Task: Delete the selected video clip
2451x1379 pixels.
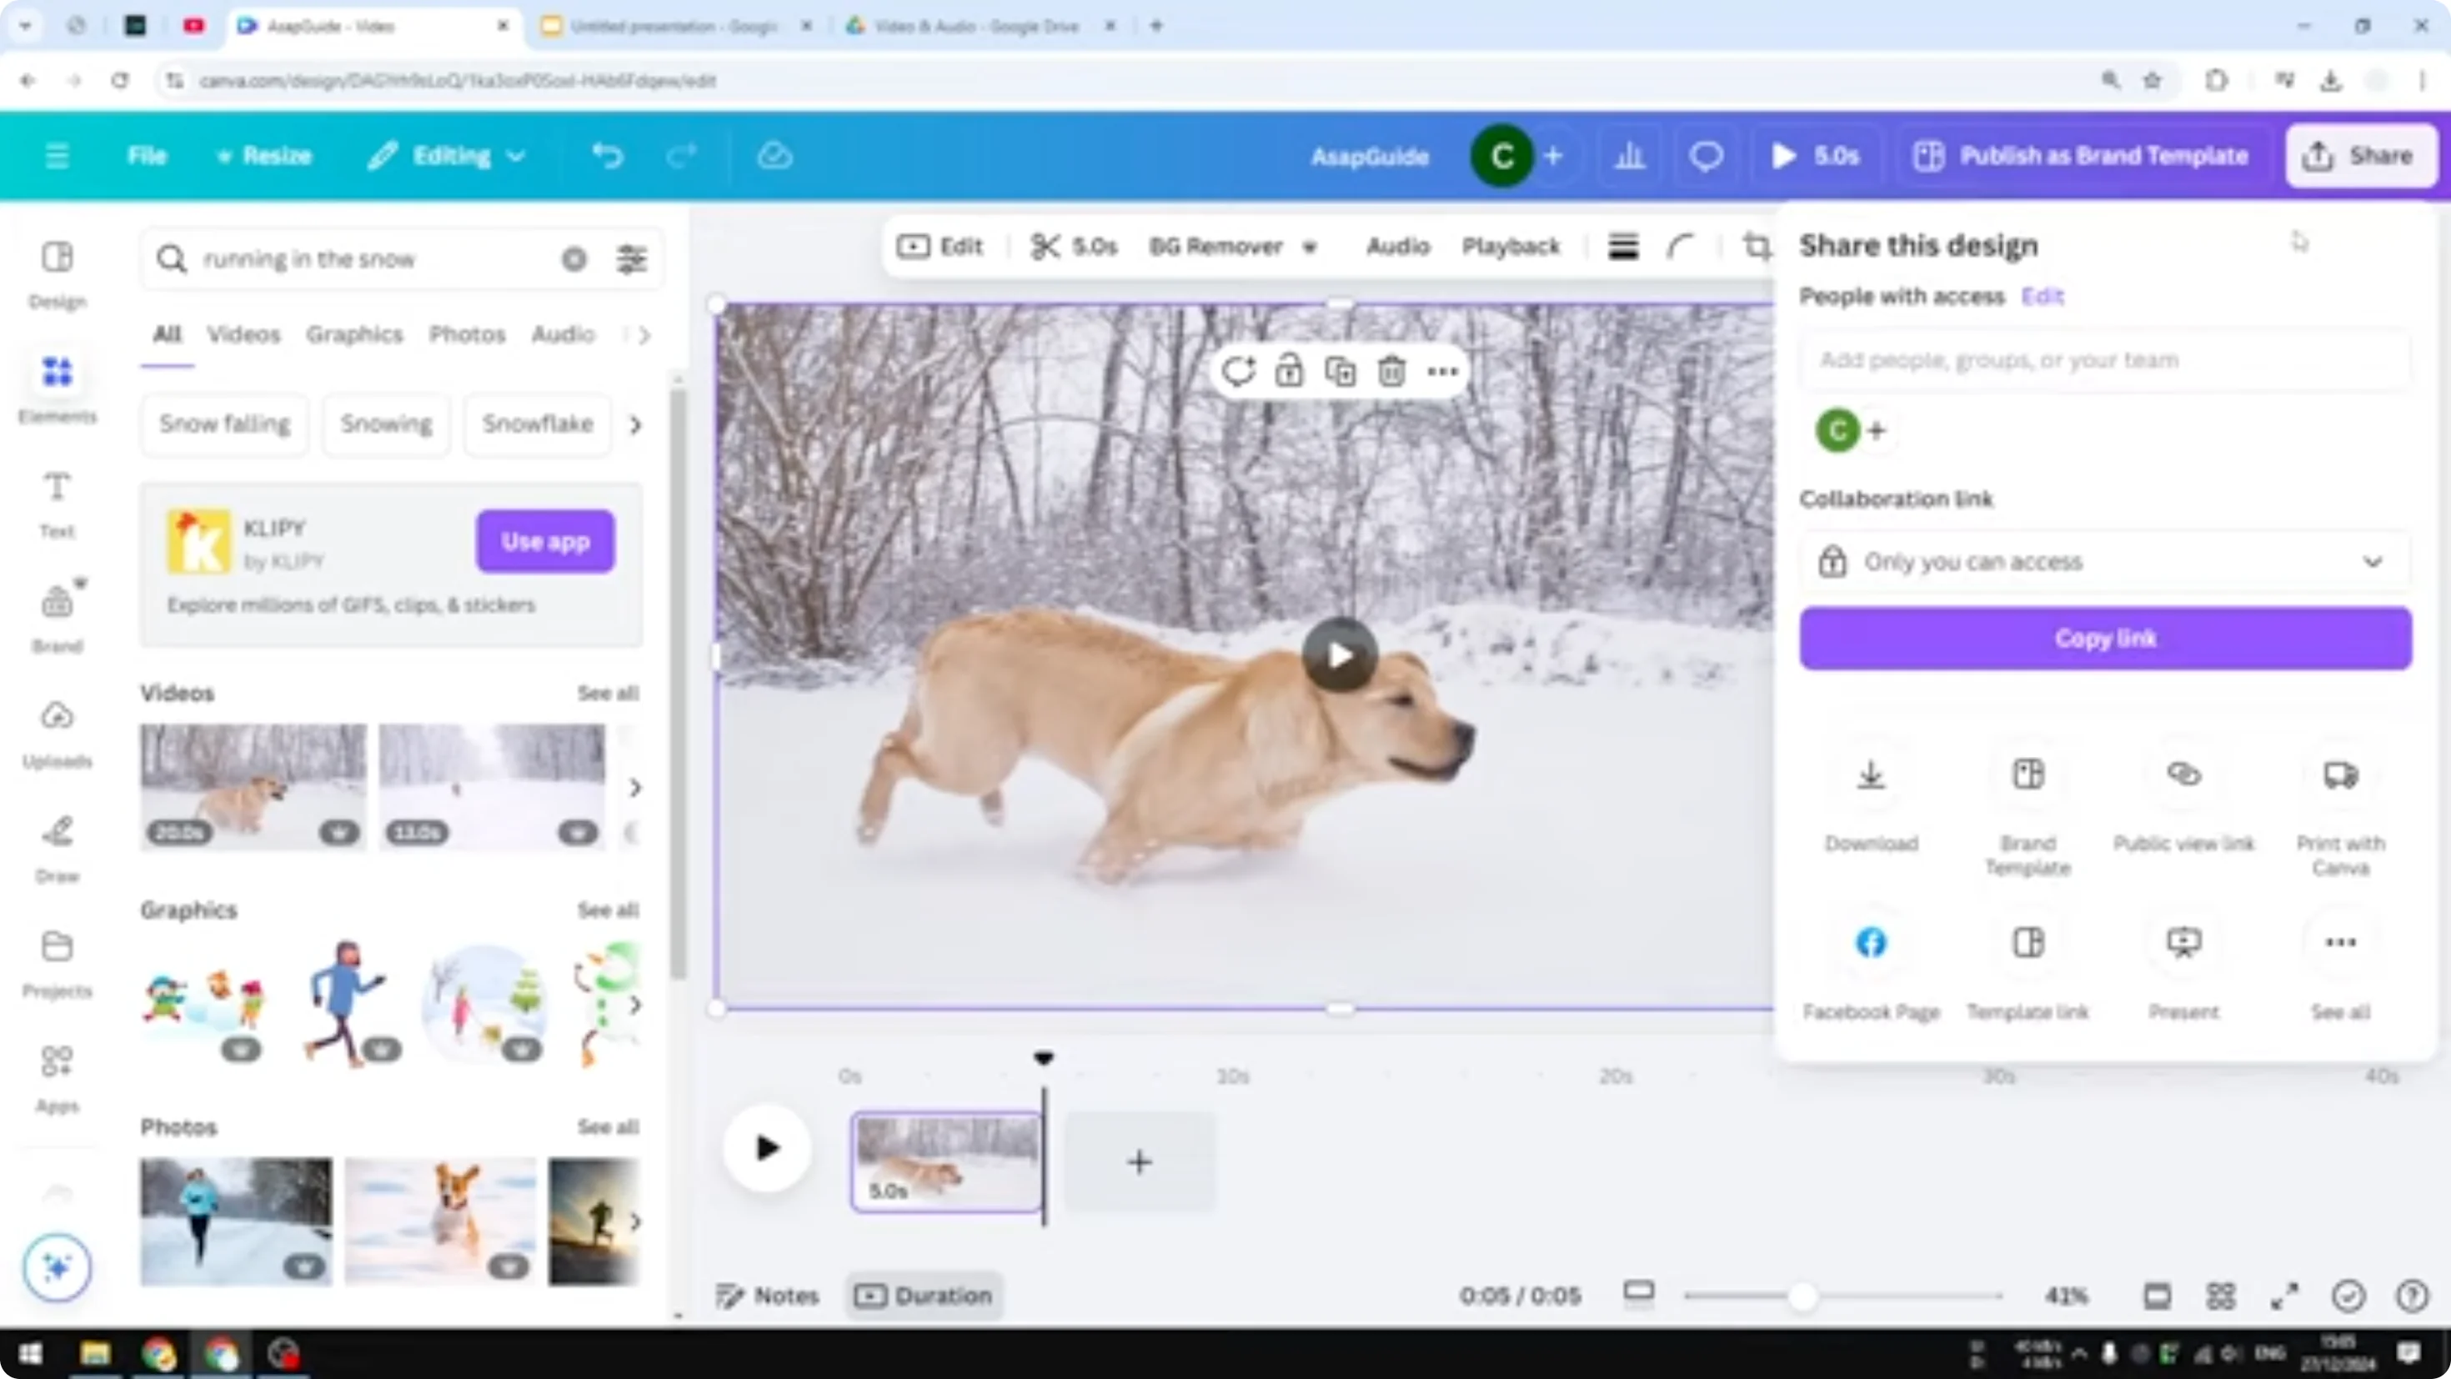Action: (x=1391, y=371)
